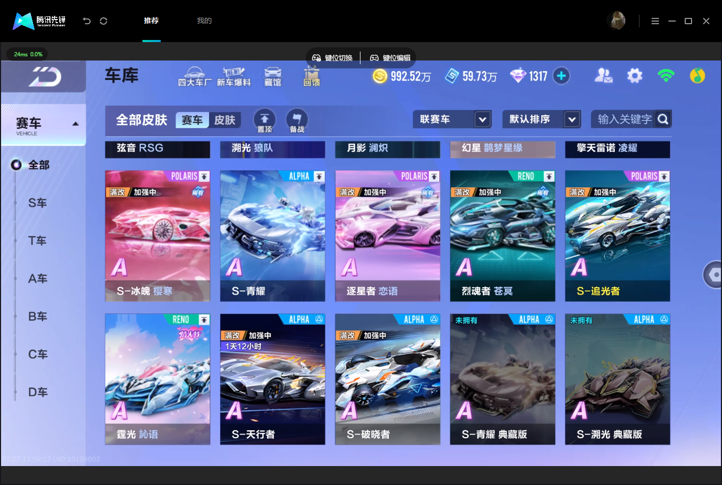Switch to the 我的 tab
Screen dimensions: 722x485
point(204,21)
